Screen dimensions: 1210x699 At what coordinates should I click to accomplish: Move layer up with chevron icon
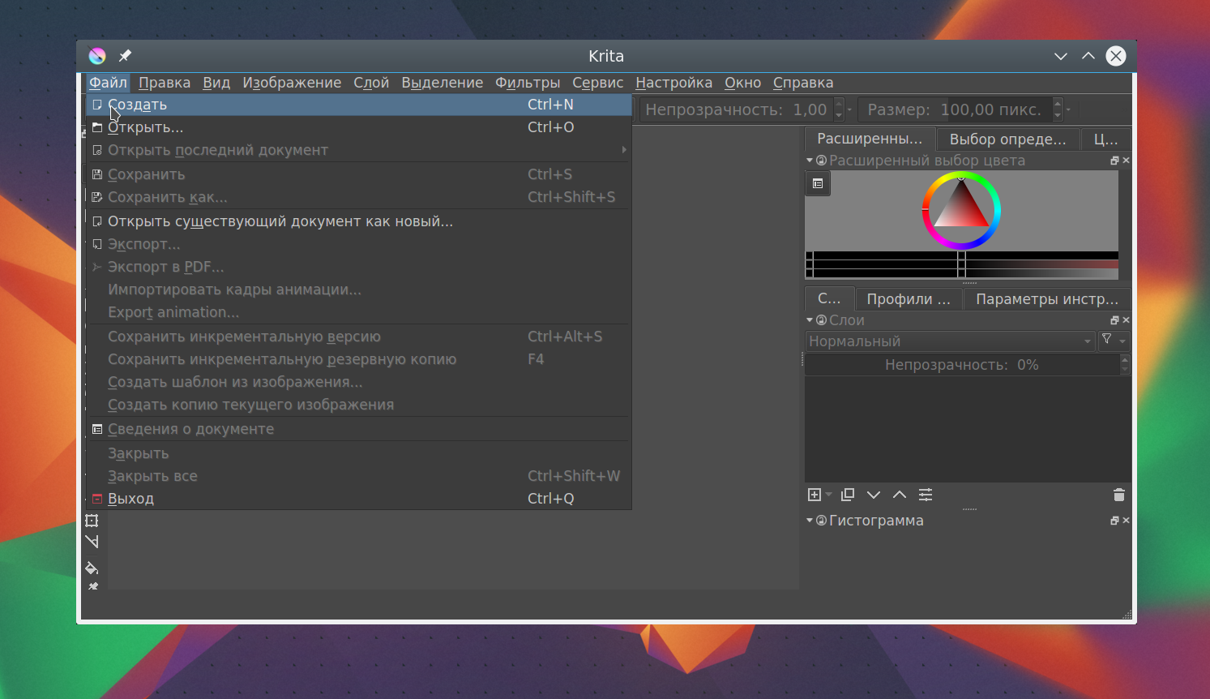point(900,495)
